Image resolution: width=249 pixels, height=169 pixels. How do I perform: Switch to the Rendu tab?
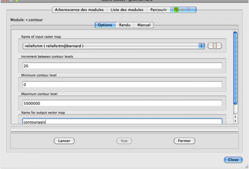[125, 25]
